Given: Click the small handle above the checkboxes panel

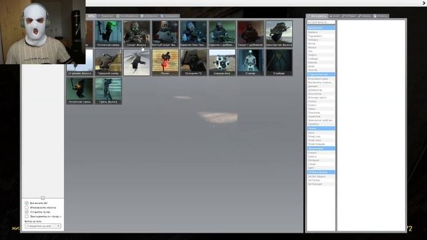Looking at the screenshot, I should tap(43, 198).
